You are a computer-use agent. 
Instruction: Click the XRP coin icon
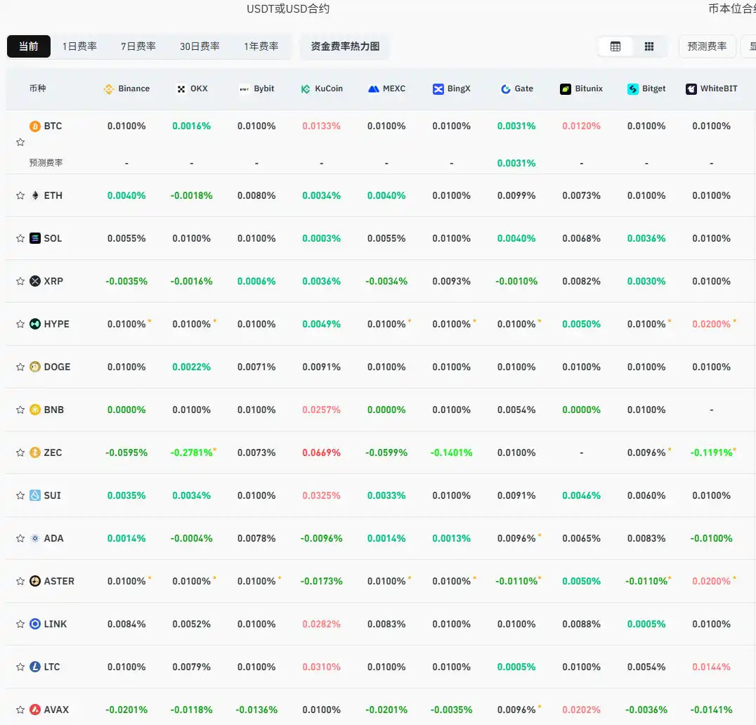[x=35, y=282]
